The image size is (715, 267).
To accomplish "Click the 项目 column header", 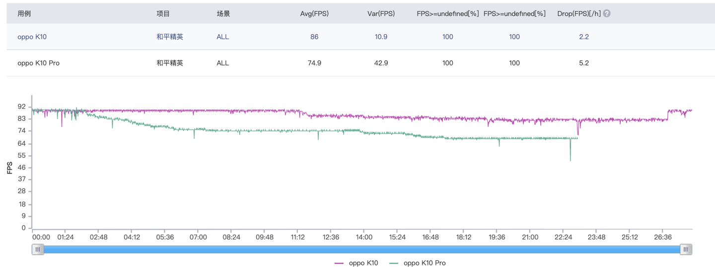I will (163, 14).
